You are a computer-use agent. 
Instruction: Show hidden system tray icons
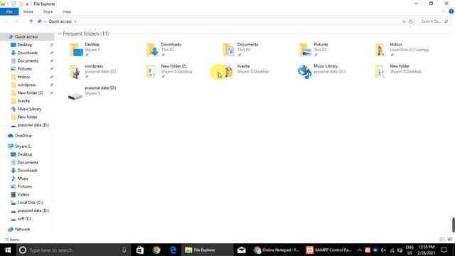(x=359, y=250)
